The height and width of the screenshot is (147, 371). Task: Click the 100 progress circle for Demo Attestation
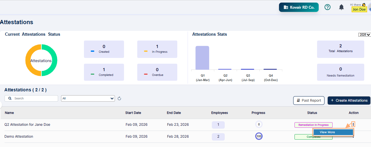tap(259, 136)
